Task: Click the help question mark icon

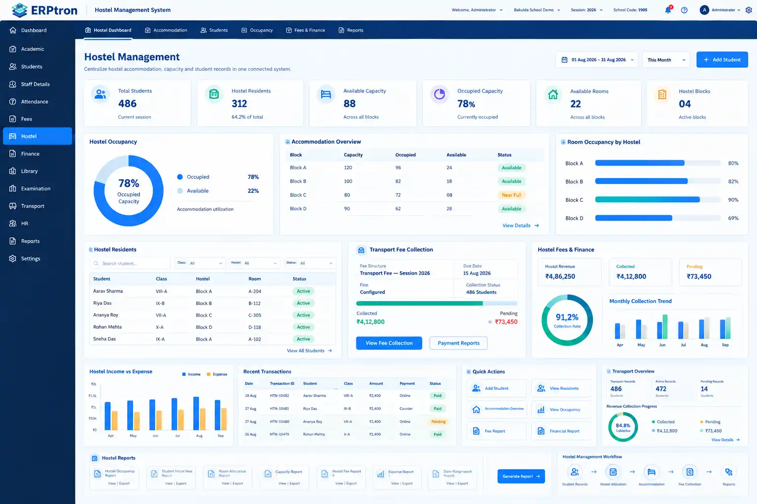Action: point(684,10)
